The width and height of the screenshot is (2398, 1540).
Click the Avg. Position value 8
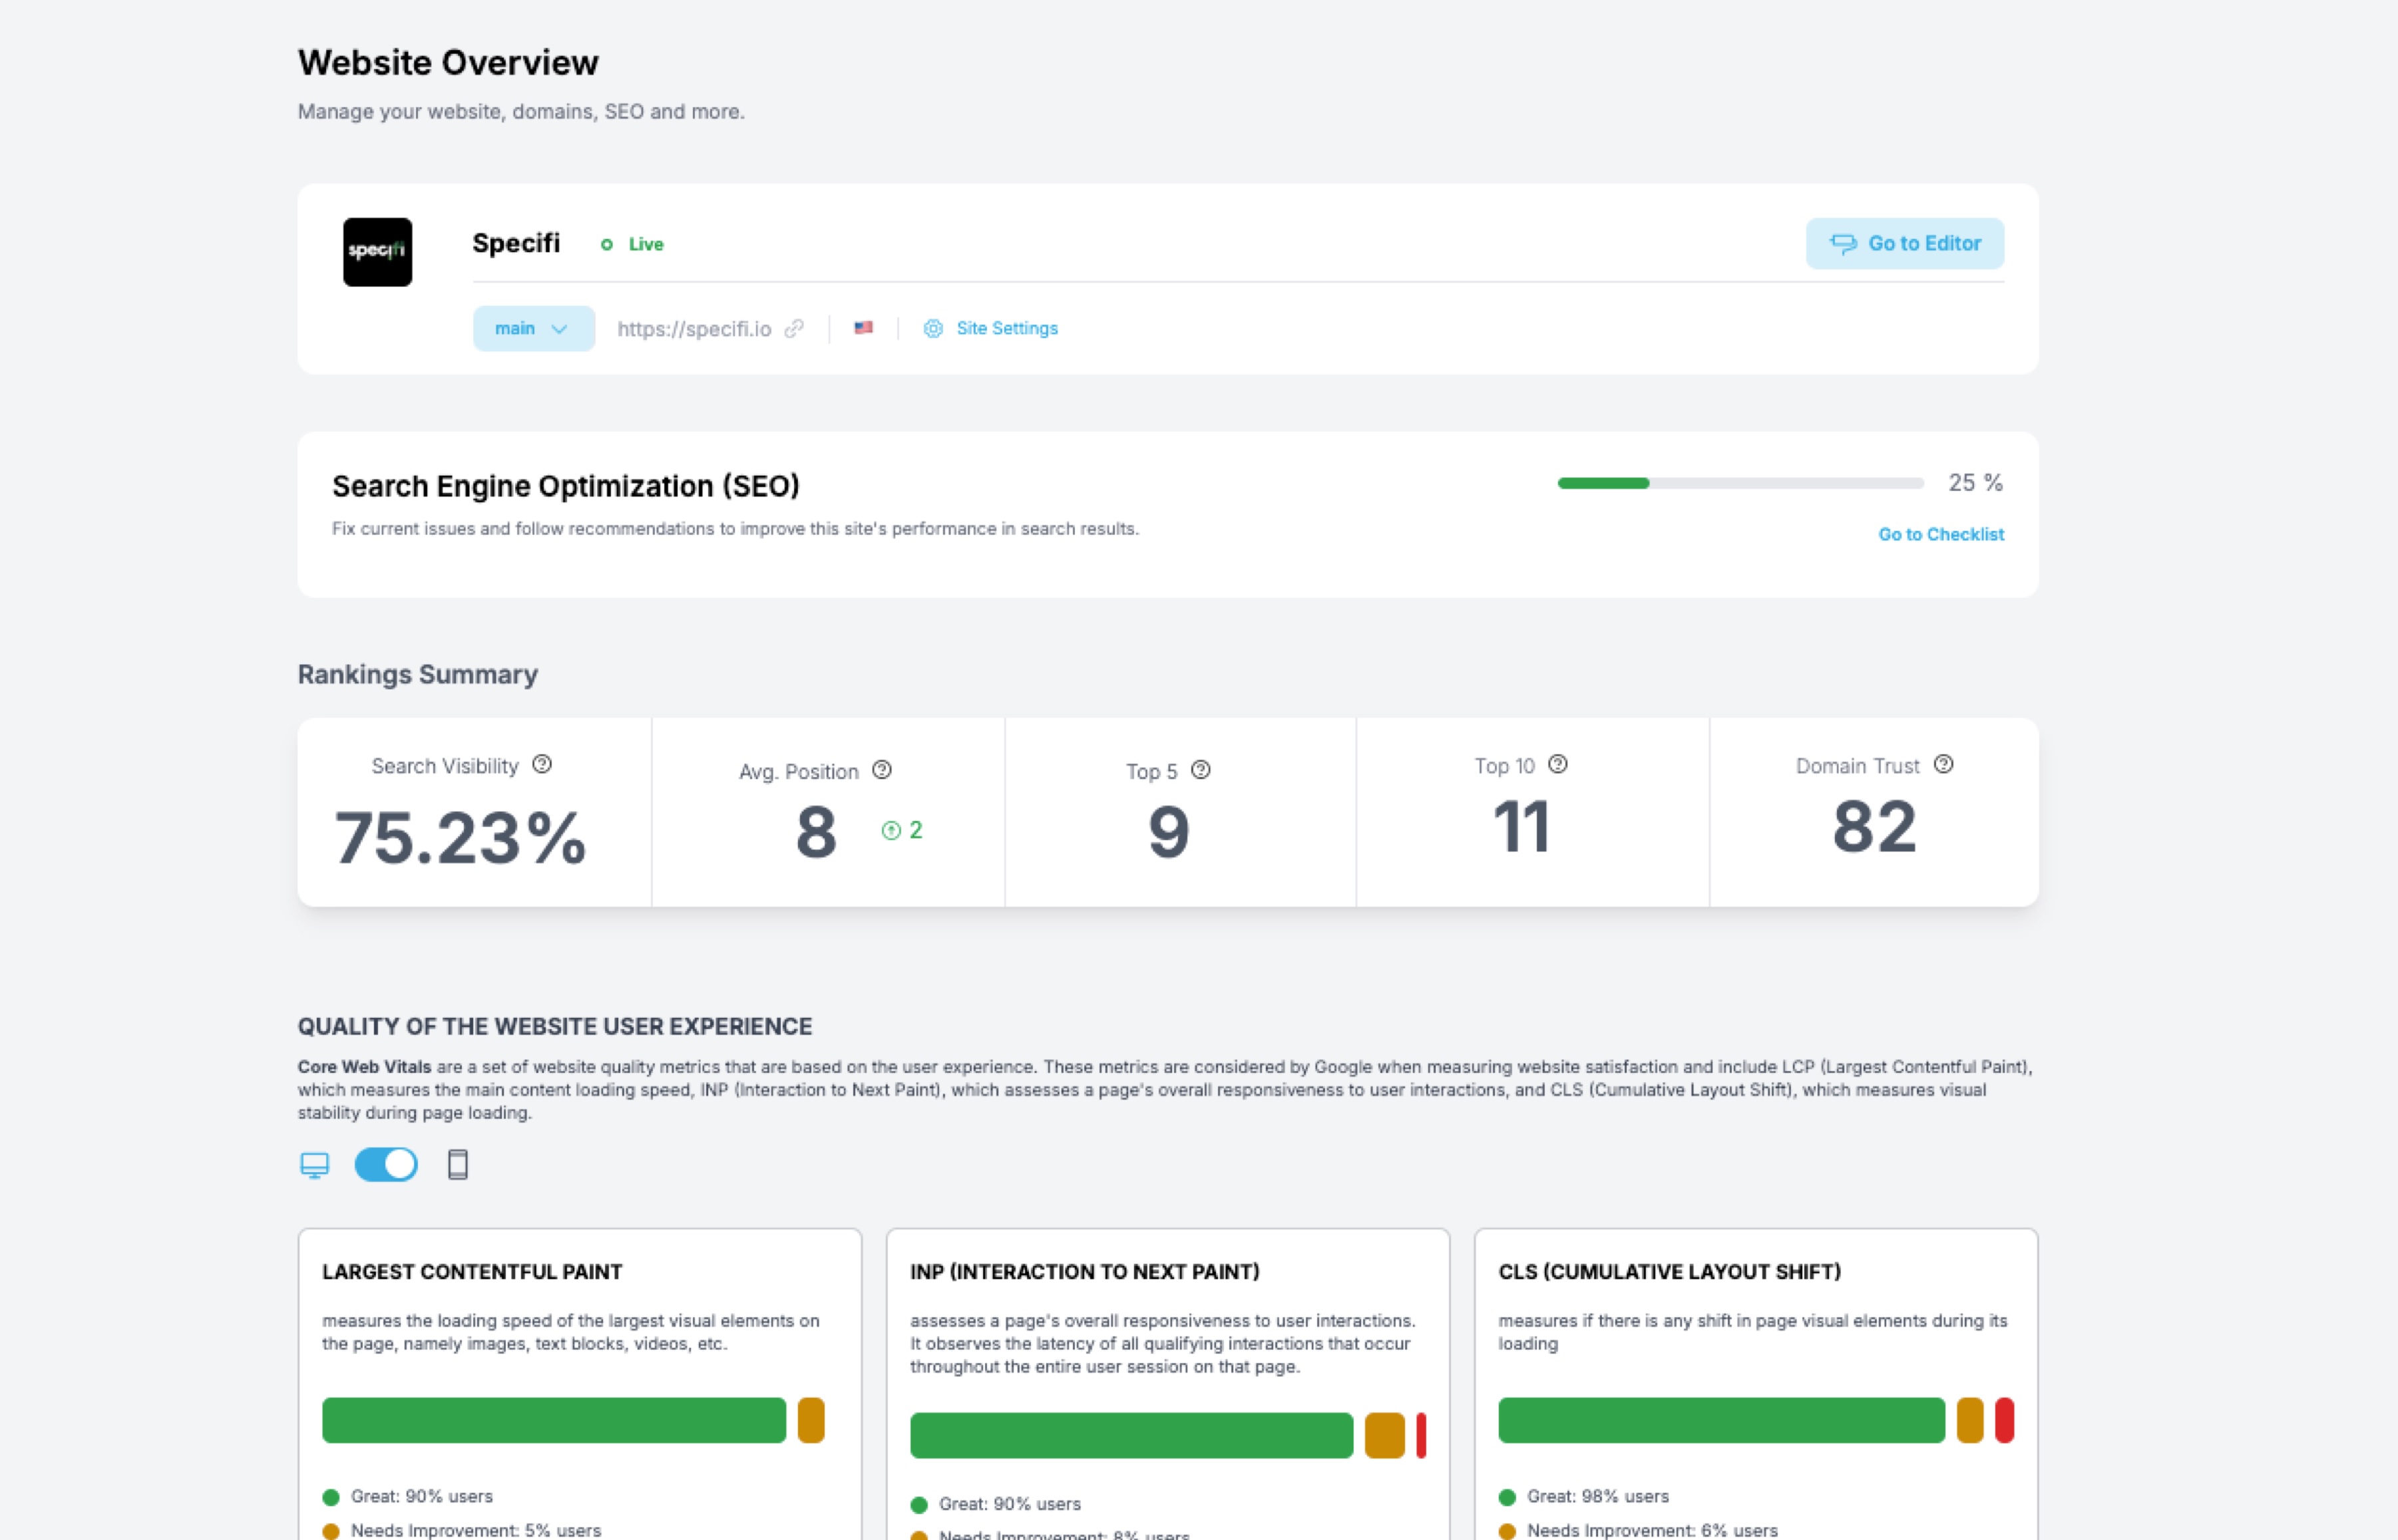click(817, 833)
